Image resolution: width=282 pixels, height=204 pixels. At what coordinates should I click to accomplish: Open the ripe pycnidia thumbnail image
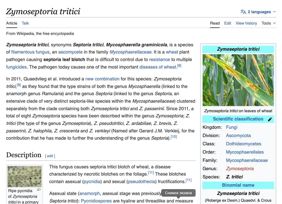click(x=25, y=176)
